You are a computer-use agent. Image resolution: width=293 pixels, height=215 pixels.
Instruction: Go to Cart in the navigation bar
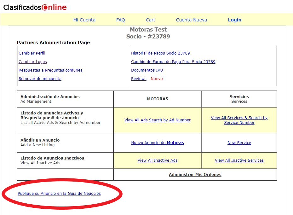150,20
